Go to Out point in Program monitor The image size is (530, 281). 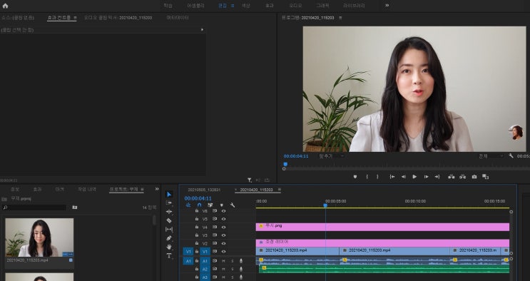pyautogui.click(x=437, y=176)
